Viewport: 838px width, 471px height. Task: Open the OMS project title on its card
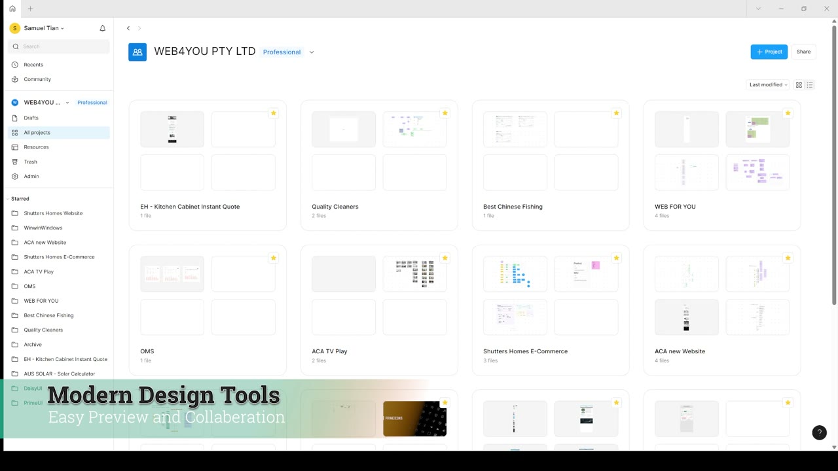click(147, 351)
